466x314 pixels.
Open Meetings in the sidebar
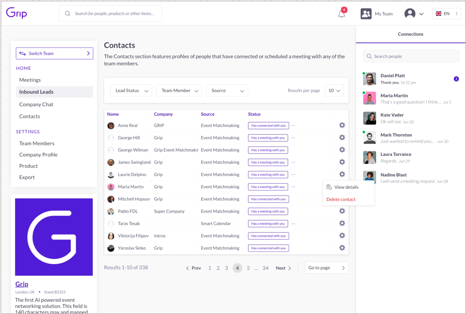click(x=30, y=80)
